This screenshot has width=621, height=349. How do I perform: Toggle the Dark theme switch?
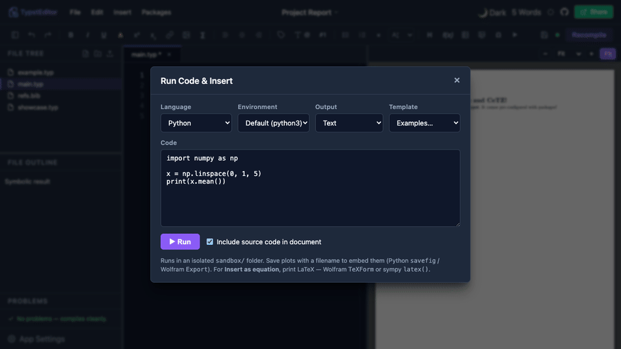tap(492, 12)
